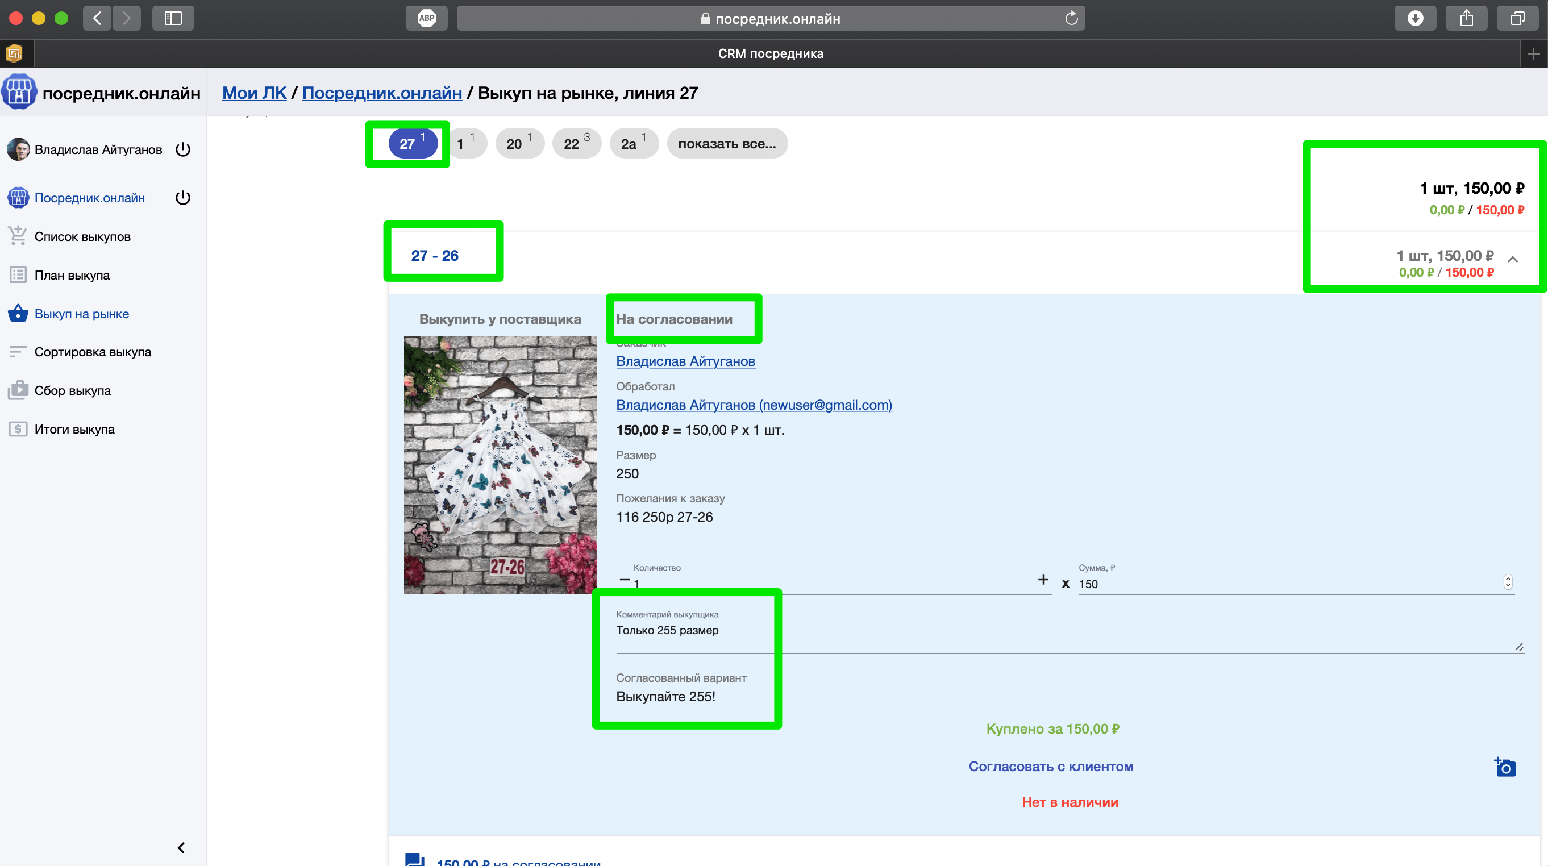Collapse the sidebar with left chevron

[181, 847]
